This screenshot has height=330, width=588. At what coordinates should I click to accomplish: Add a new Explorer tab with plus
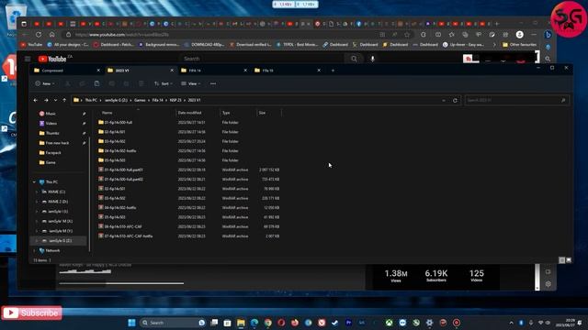coord(333,71)
